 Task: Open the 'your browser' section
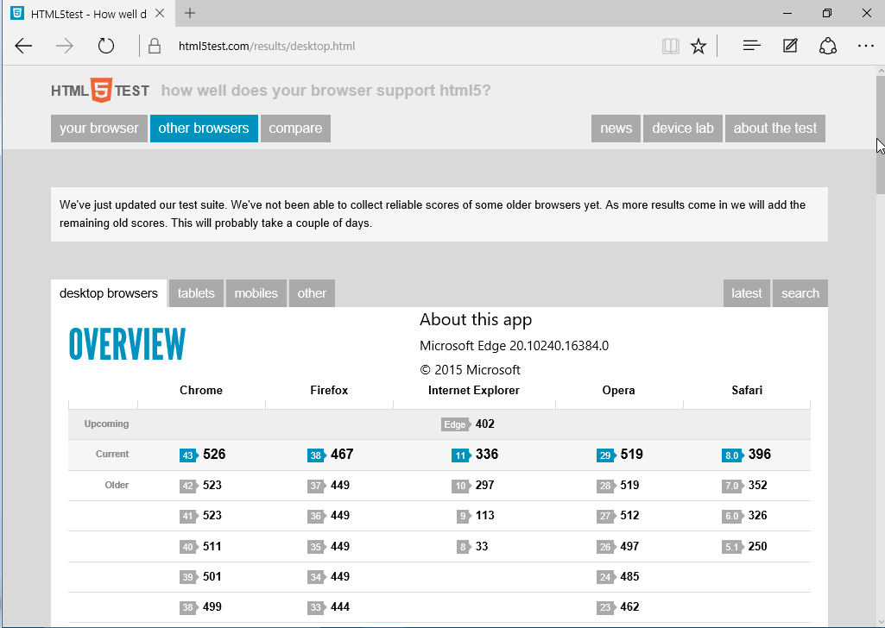coord(98,129)
